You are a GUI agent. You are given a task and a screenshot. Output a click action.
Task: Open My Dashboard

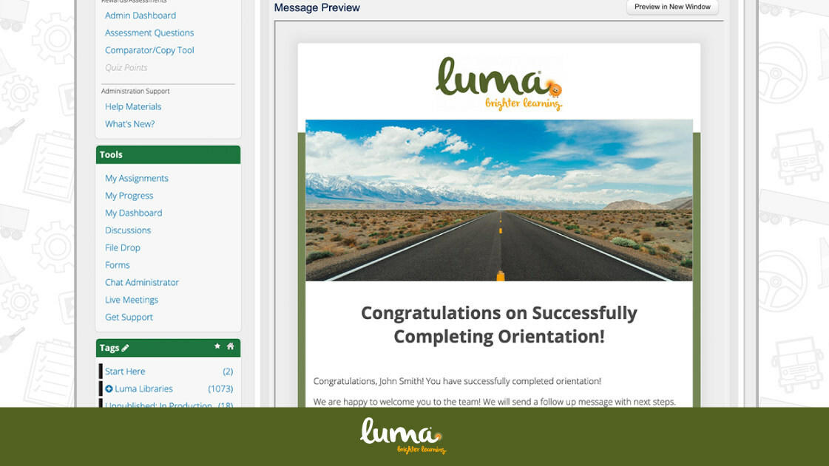tap(133, 213)
